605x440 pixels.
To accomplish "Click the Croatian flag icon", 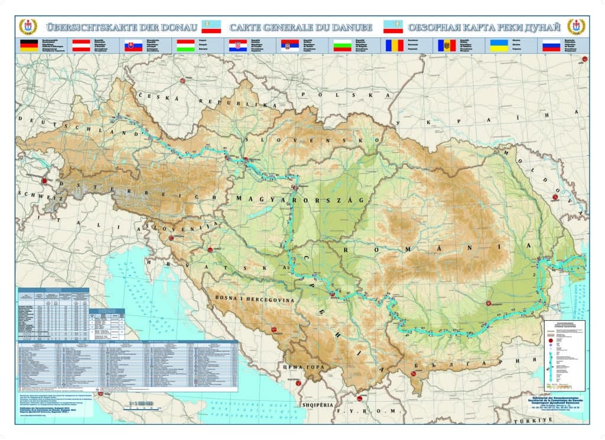I will tap(238, 45).
